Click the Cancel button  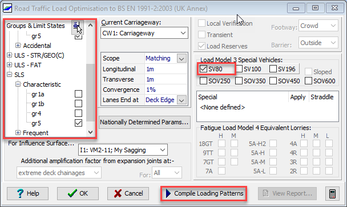pyautogui.click(x=128, y=193)
